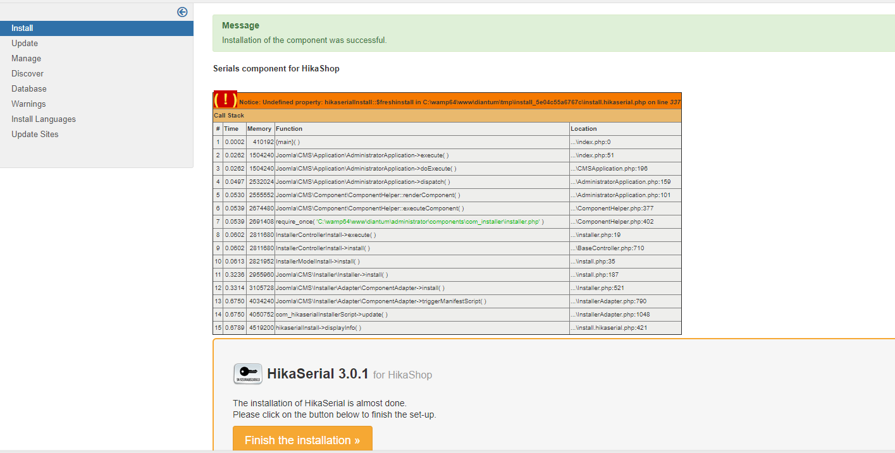The width and height of the screenshot is (895, 453).
Task: Open the Update sidebar menu item
Action: point(25,43)
